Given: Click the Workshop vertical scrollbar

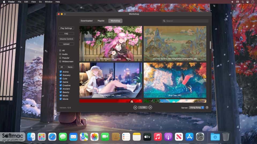Looking at the screenshot, I should tap(210, 45).
